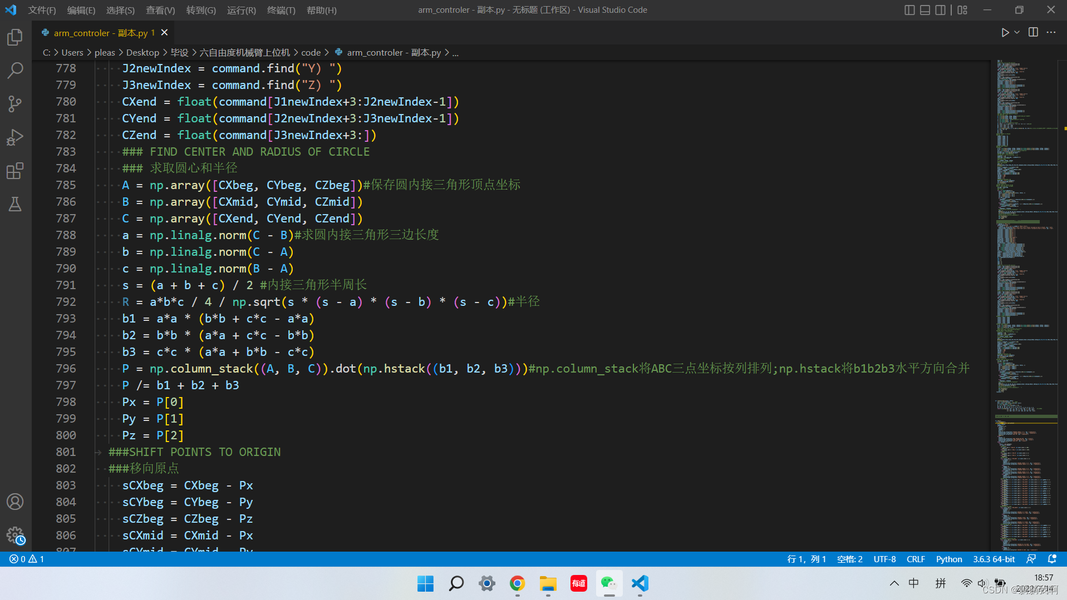Open the 查看(V) menu

pyautogui.click(x=160, y=10)
